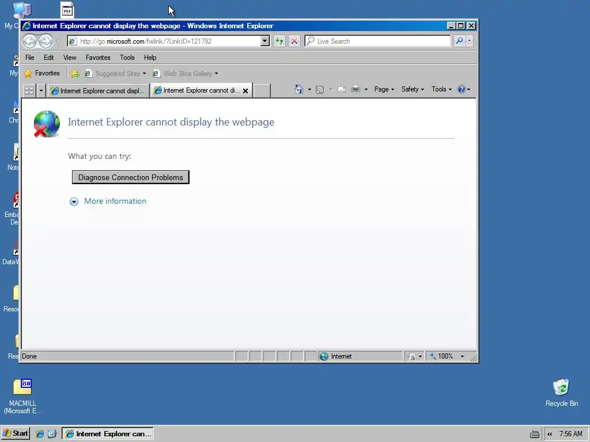The width and height of the screenshot is (590, 442).
Task: Expand More information section arrow
Action: coord(74,202)
